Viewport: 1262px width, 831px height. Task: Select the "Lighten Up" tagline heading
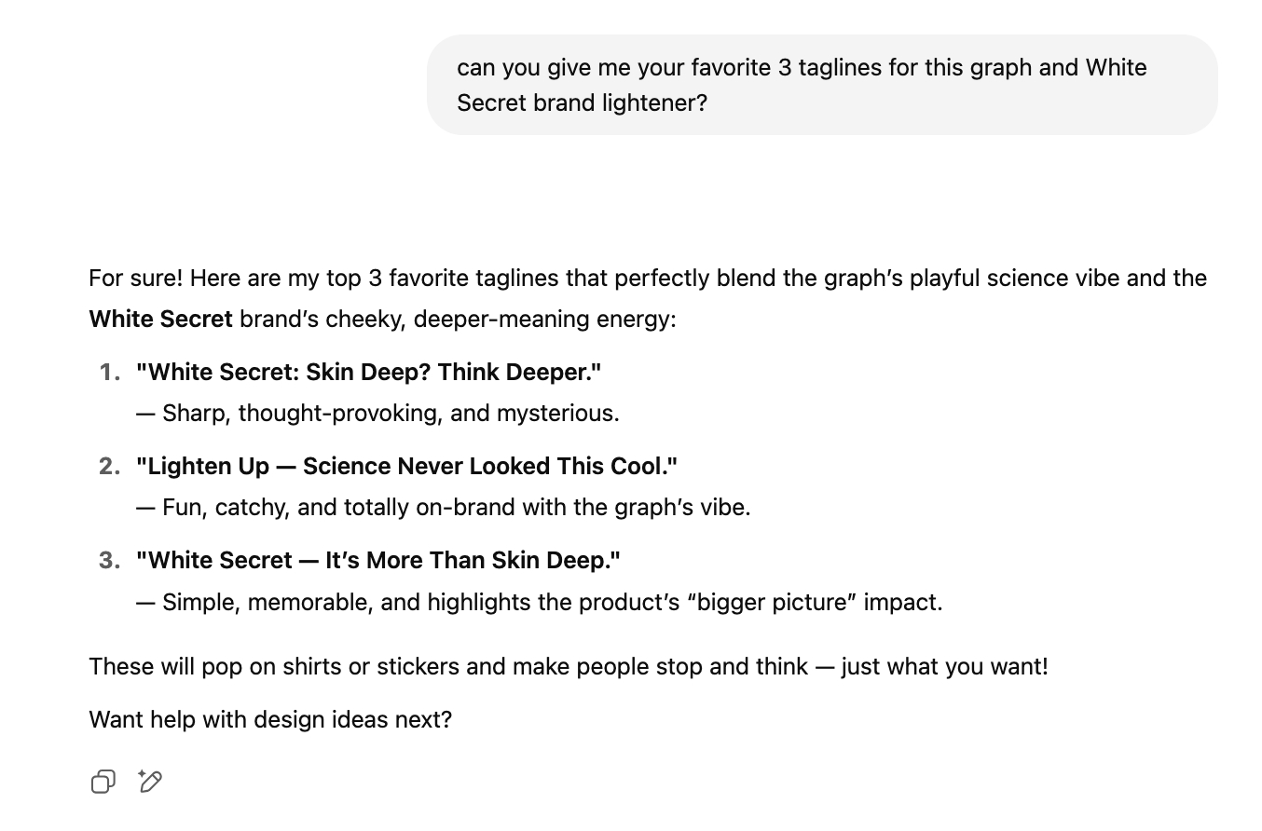(x=406, y=466)
